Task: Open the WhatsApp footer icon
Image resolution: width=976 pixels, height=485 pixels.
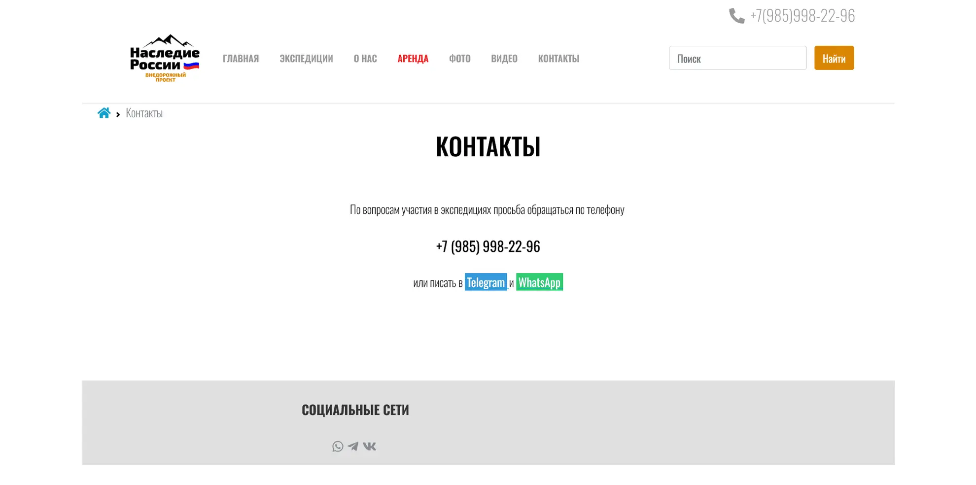Action: click(x=338, y=447)
